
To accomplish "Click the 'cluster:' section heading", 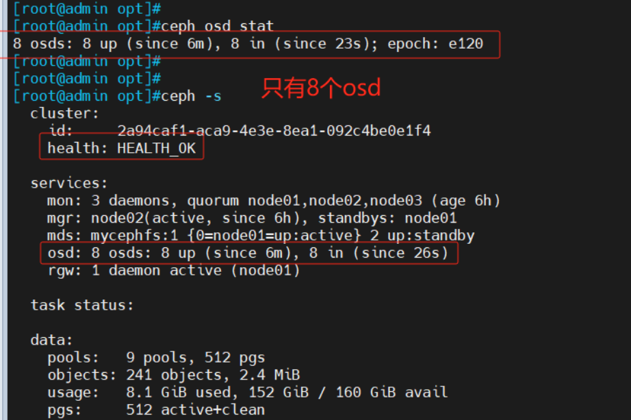I will (x=65, y=114).
